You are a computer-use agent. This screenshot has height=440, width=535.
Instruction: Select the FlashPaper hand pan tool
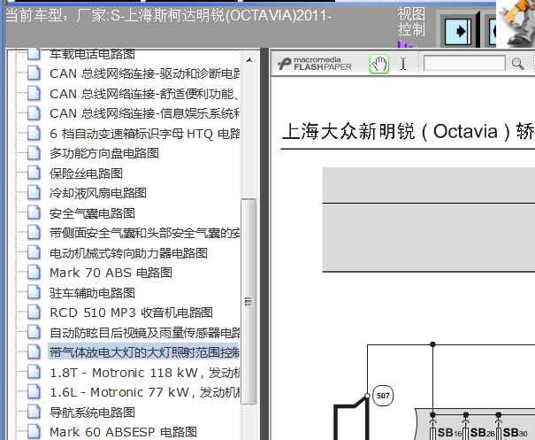click(x=379, y=64)
